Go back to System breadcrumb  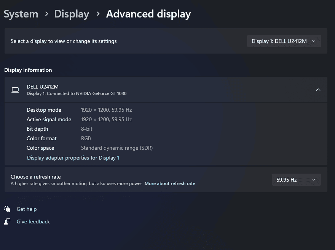[x=21, y=14]
